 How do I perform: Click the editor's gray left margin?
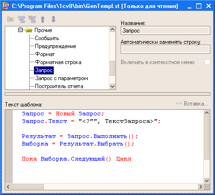tap(9, 146)
